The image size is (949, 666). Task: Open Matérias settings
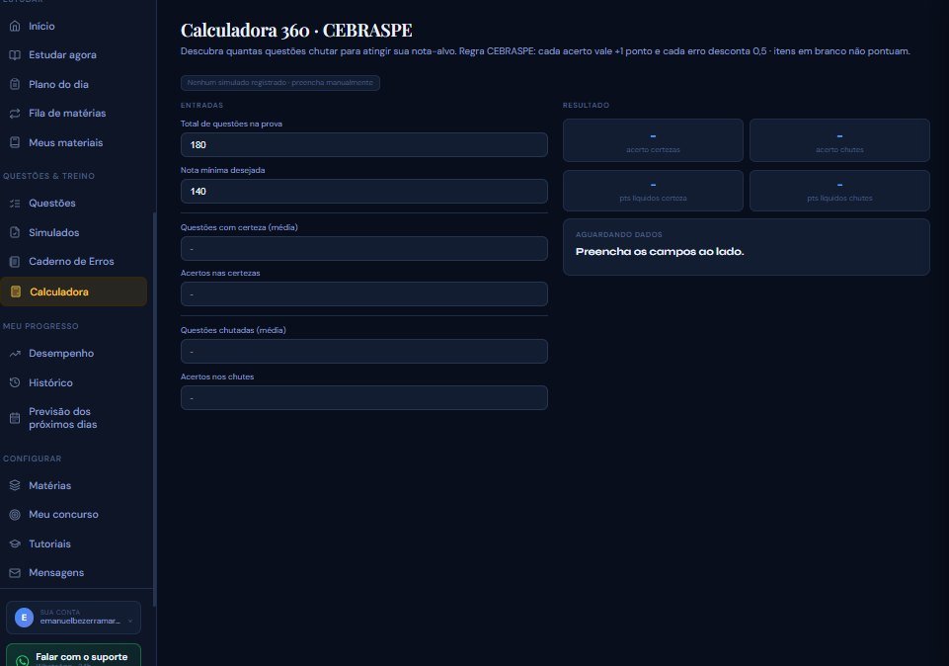(x=74, y=485)
